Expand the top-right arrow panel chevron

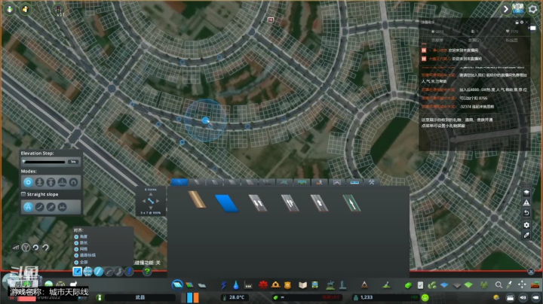[x=505, y=9]
